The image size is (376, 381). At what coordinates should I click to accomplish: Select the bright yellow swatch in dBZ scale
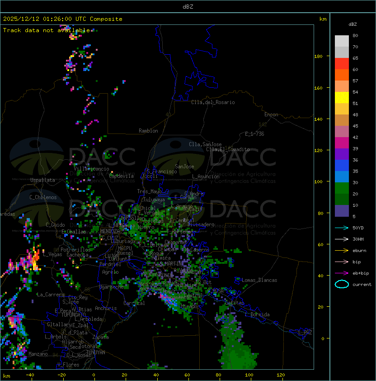coord(342,97)
